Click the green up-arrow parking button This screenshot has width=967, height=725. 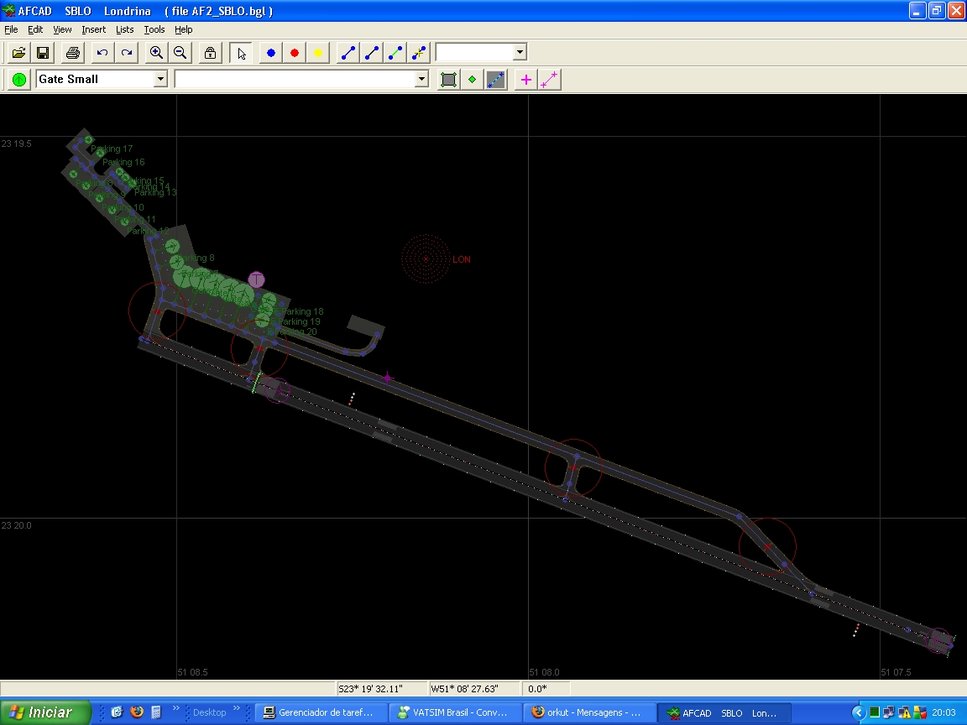coord(19,80)
